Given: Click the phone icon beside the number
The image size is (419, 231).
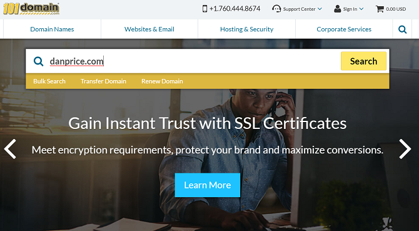Looking at the screenshot, I should (x=204, y=9).
